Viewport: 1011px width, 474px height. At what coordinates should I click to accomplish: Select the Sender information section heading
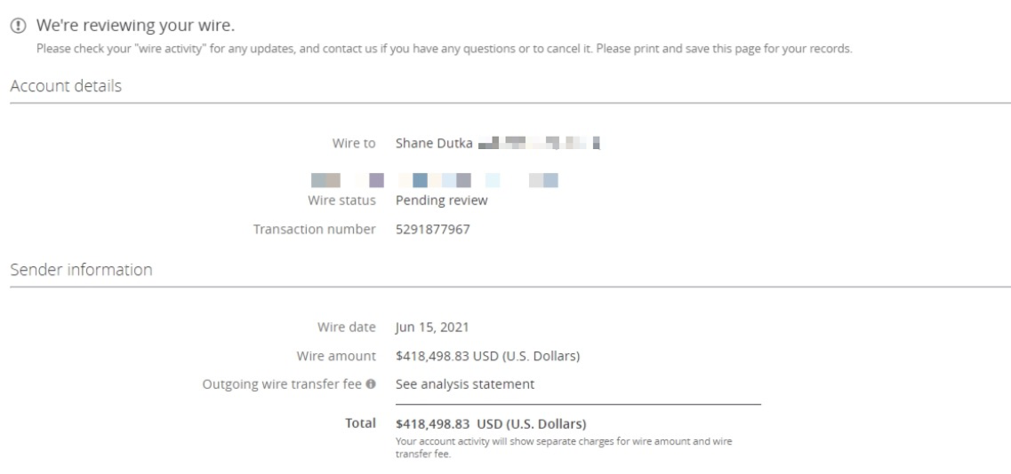point(81,270)
